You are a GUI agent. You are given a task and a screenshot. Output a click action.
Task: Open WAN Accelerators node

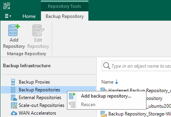click(x=37, y=113)
